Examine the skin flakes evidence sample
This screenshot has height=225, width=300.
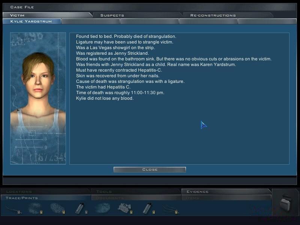point(124,208)
